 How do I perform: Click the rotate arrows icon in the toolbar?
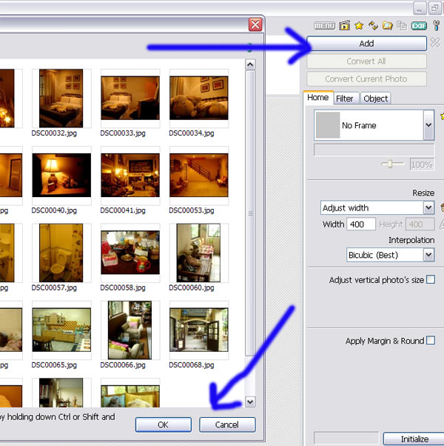click(373, 26)
